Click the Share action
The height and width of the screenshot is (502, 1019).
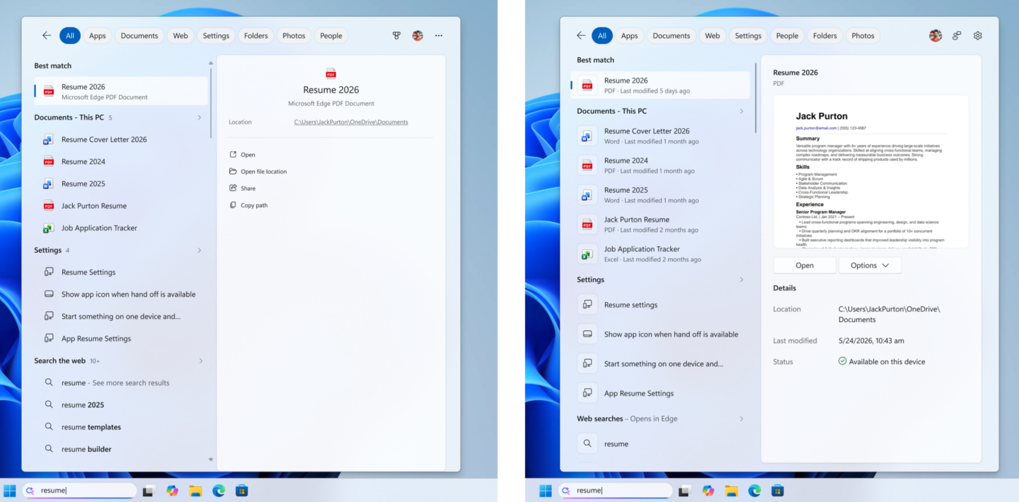[243, 188]
